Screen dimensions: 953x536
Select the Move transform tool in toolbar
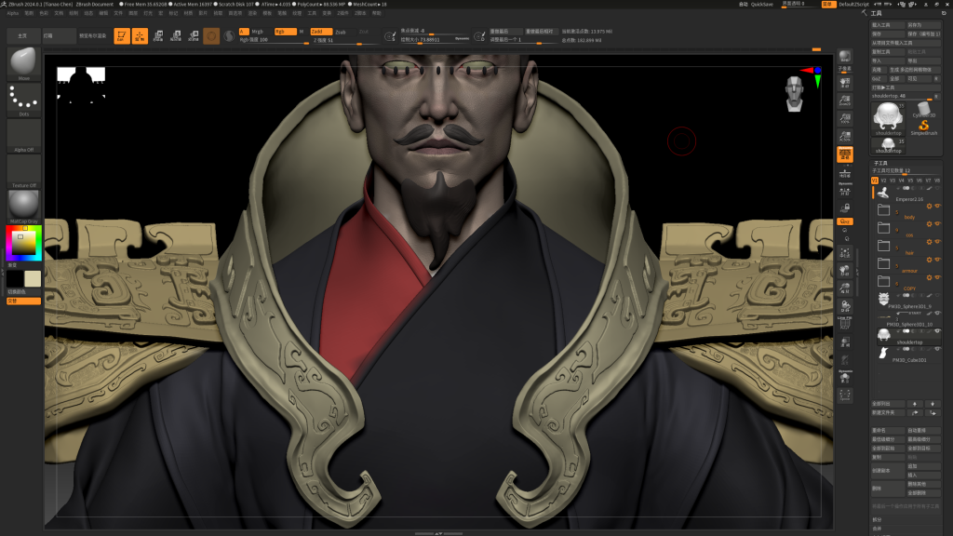coord(158,36)
